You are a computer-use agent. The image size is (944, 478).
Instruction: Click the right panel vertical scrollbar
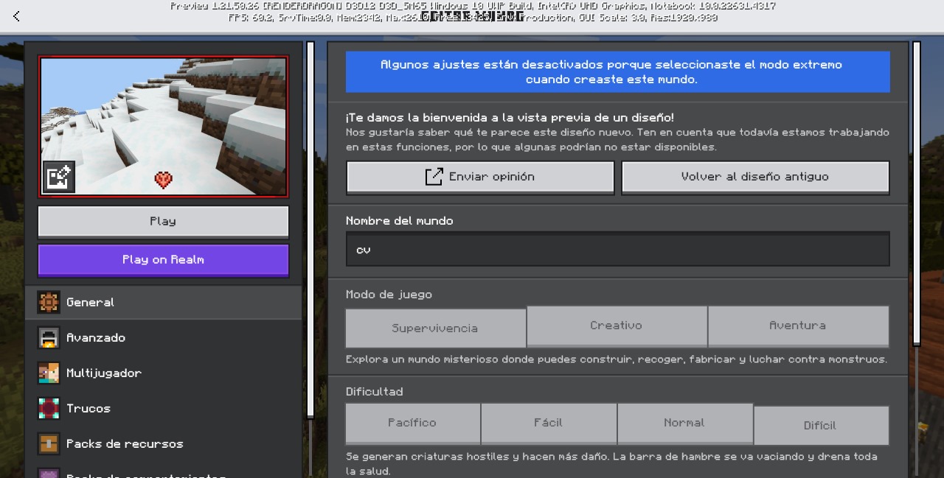(917, 193)
